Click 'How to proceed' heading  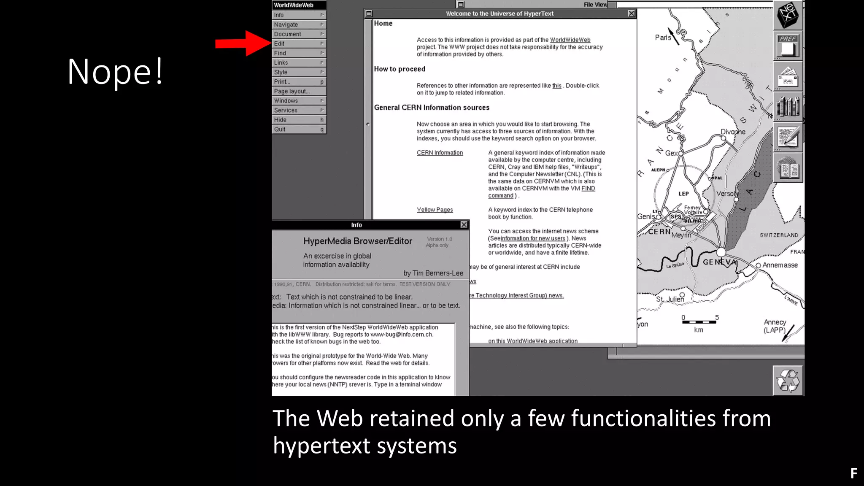tap(400, 69)
